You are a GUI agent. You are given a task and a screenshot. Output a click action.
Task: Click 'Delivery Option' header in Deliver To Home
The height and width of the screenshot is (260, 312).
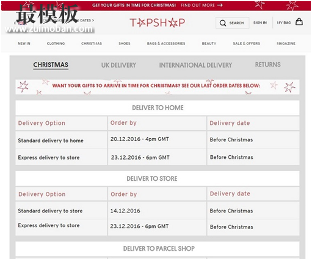[42, 123]
